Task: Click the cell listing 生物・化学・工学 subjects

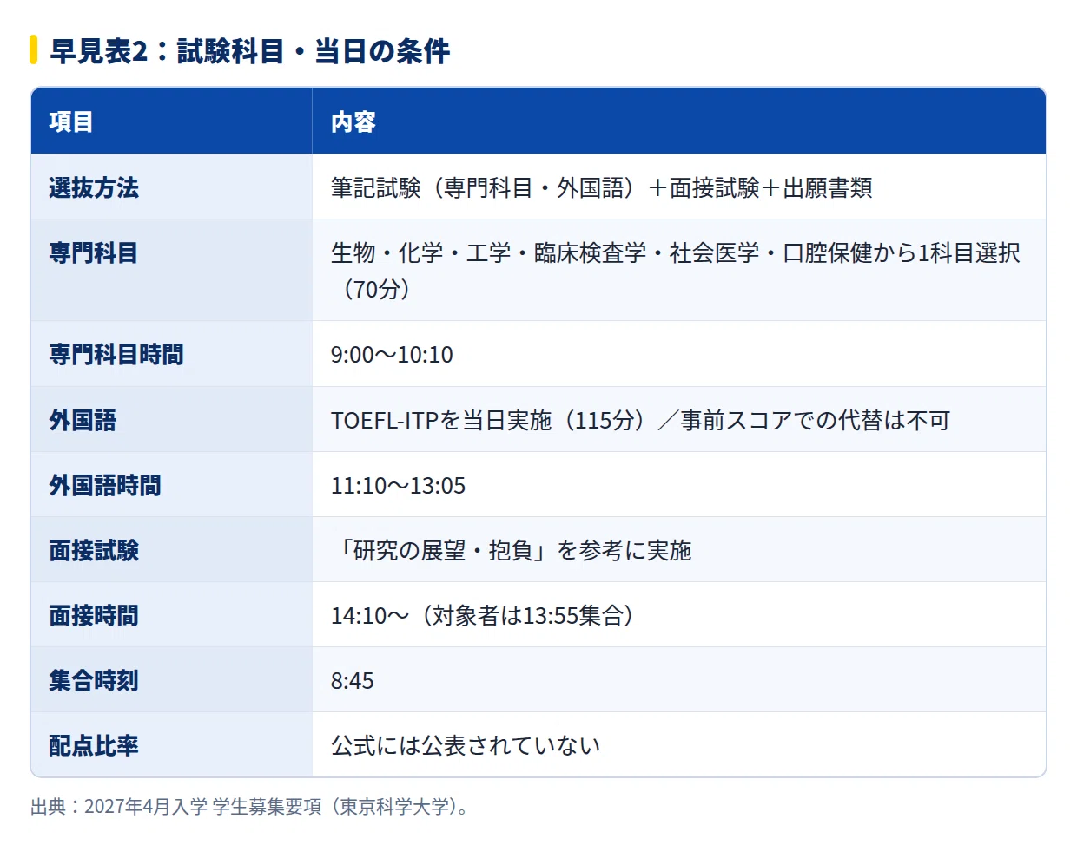Action: (x=679, y=270)
